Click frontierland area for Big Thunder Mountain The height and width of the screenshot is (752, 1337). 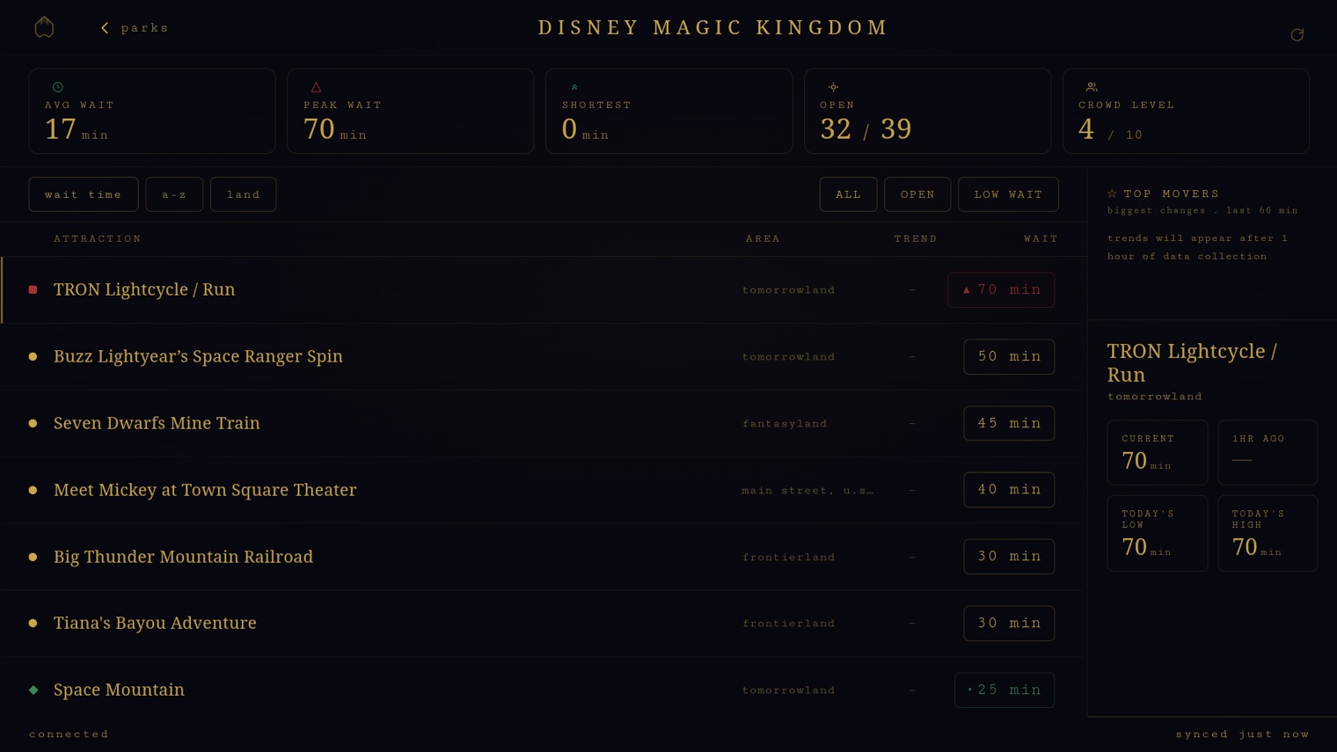point(789,557)
